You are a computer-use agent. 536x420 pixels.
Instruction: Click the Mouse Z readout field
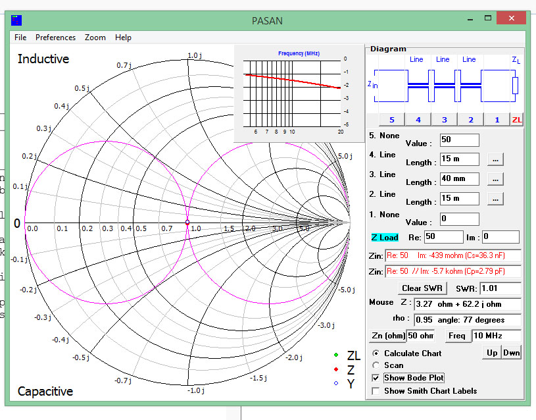468,304
